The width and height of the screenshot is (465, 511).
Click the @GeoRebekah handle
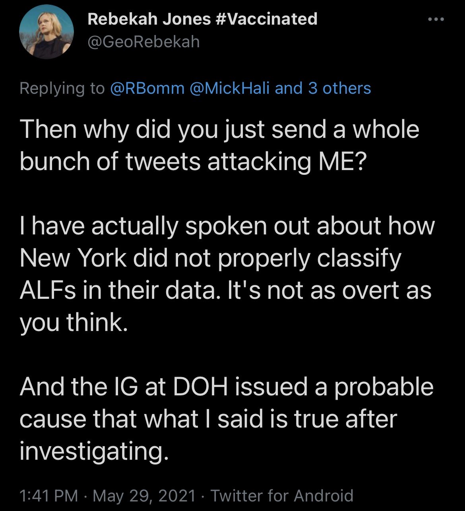[143, 41]
